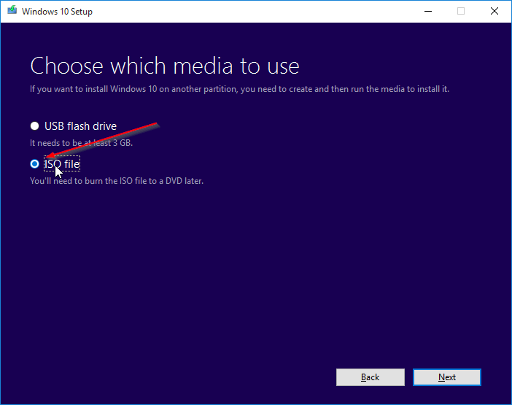Continue setup with the Next button
The width and height of the screenshot is (512, 405).
pyautogui.click(x=446, y=377)
